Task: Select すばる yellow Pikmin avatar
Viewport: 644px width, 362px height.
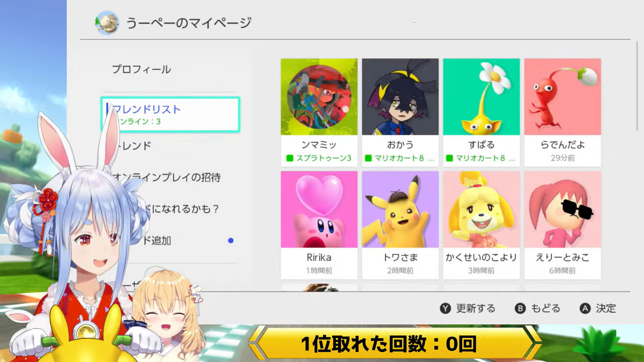Action: point(481,97)
